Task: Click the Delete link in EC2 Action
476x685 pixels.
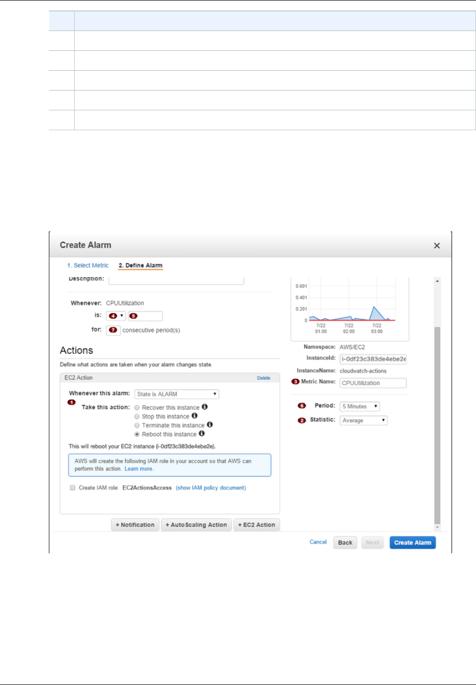Action: 263,378
